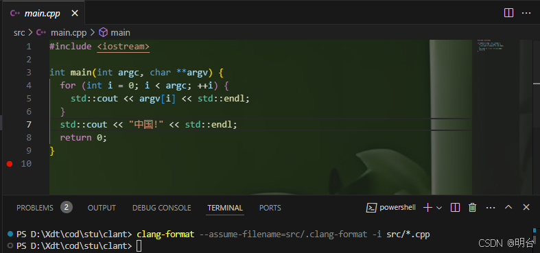
Task: Click the for keyword on line 4
Action: click(68, 86)
